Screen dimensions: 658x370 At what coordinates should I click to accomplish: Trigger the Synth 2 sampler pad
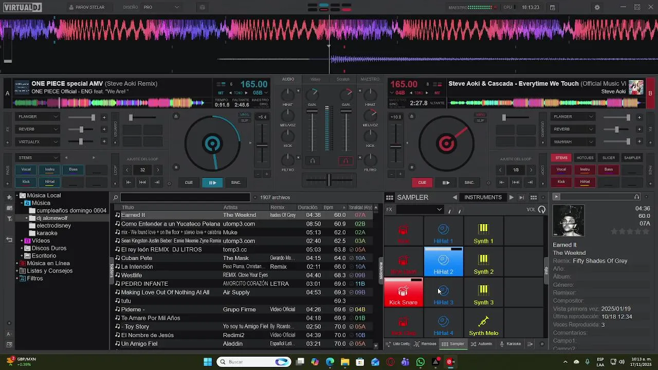tap(483, 262)
